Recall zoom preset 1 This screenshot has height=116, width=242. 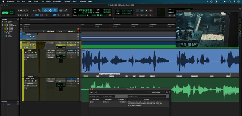coord(18,15)
